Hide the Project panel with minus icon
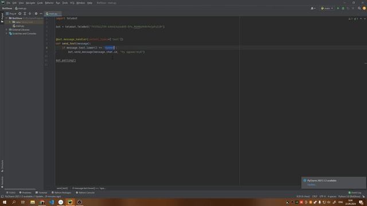This screenshot has width=367, height=206. pyautogui.click(x=41, y=14)
